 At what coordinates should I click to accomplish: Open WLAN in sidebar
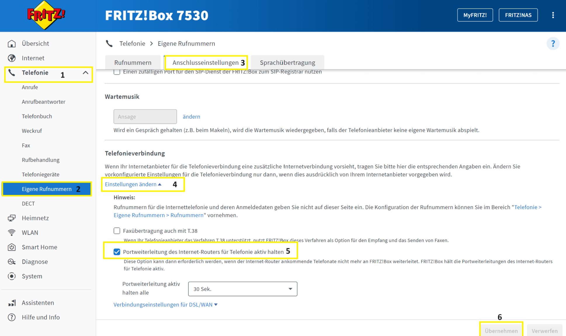pos(30,233)
